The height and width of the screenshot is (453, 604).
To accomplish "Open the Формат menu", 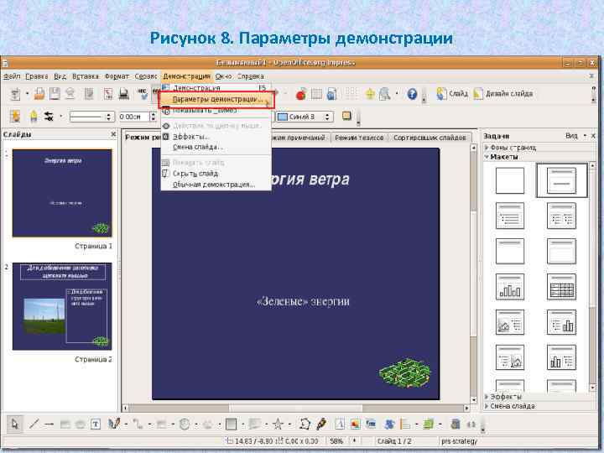I will pyautogui.click(x=117, y=76).
